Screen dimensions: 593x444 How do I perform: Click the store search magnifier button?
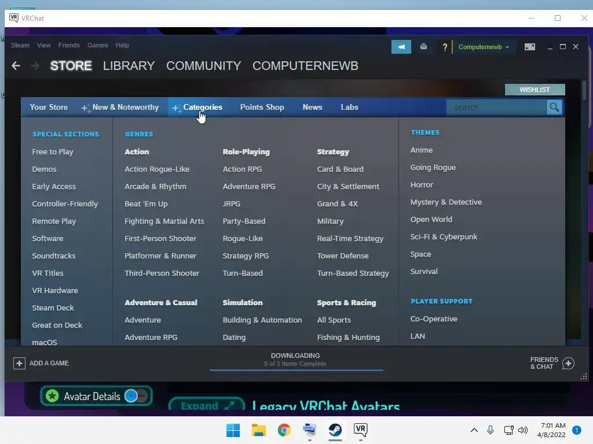pyautogui.click(x=554, y=107)
